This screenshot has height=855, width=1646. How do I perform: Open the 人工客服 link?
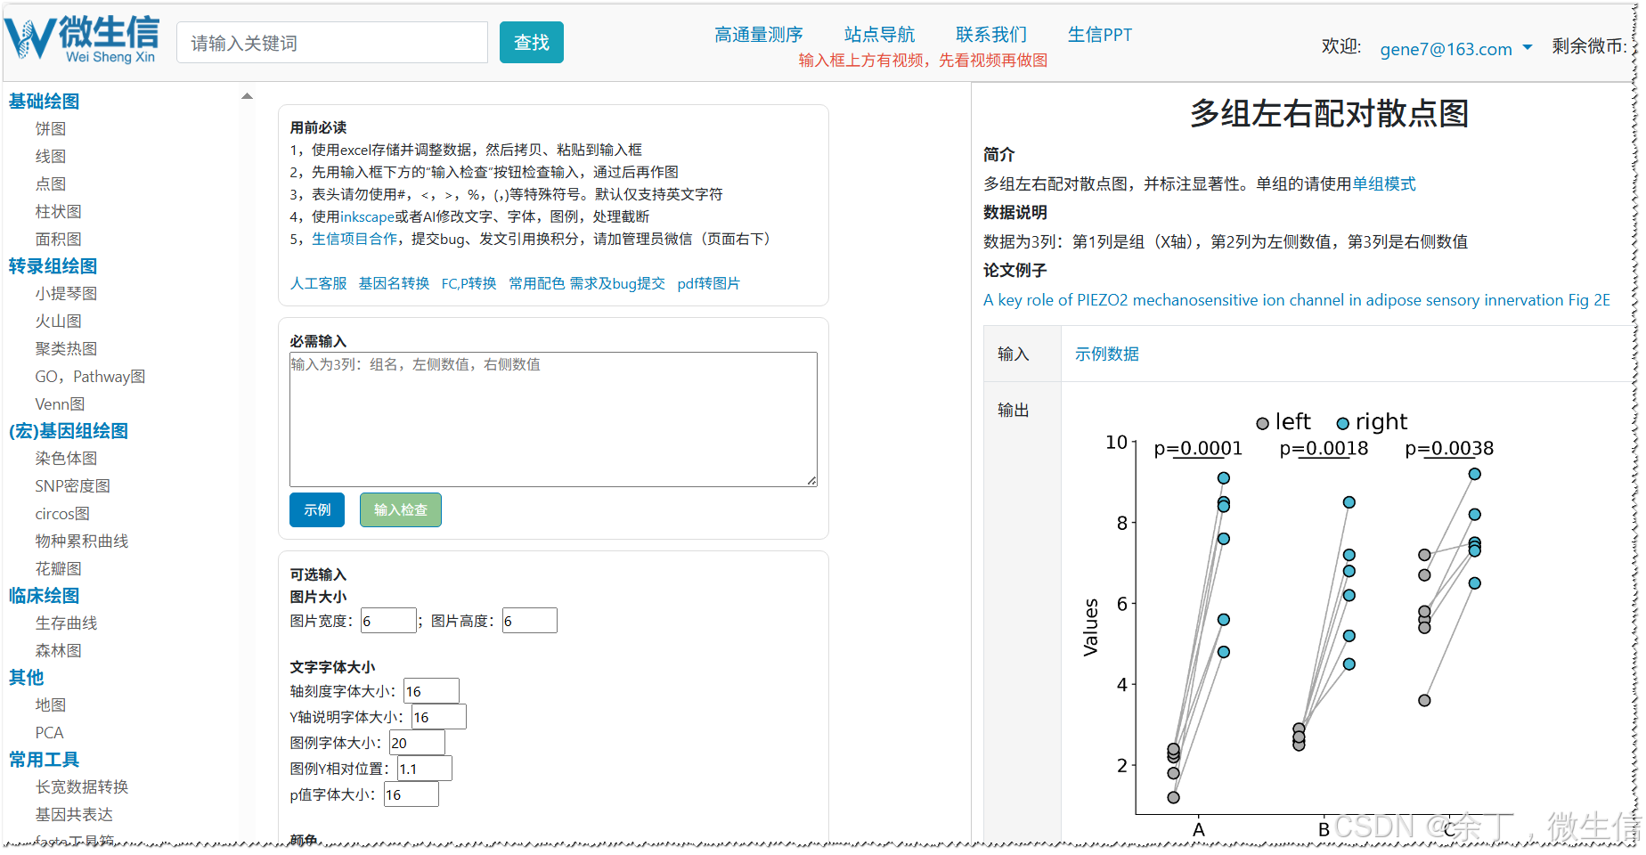(319, 283)
